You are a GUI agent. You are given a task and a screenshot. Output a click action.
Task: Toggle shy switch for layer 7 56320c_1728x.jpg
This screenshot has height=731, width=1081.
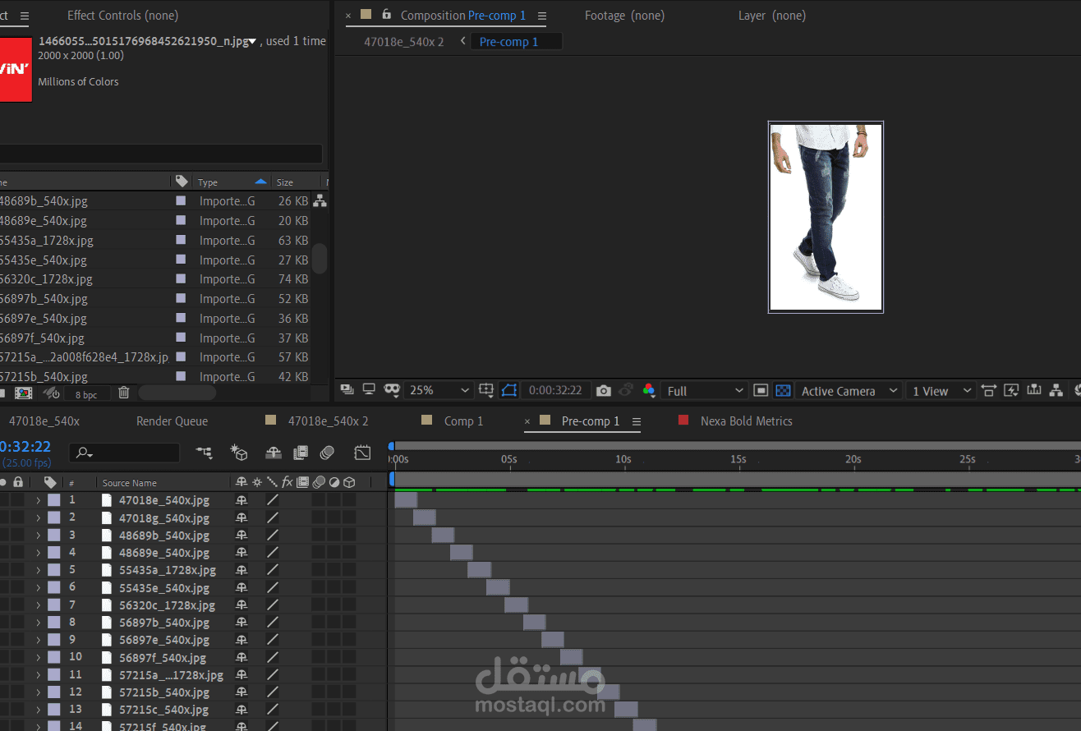(241, 605)
